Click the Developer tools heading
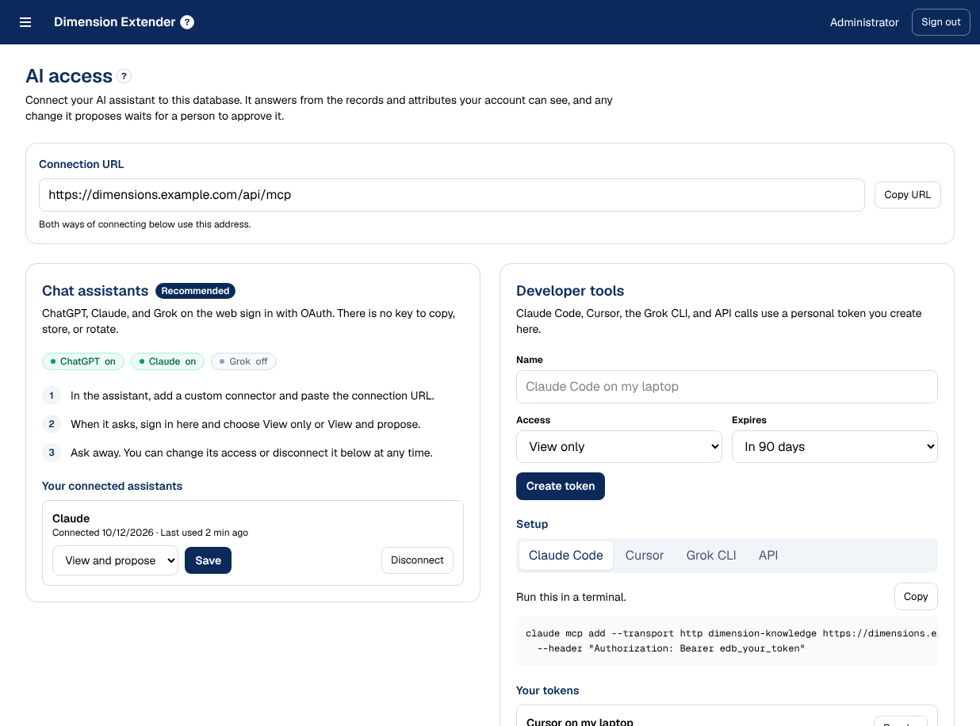This screenshot has height=726, width=980. [x=570, y=291]
